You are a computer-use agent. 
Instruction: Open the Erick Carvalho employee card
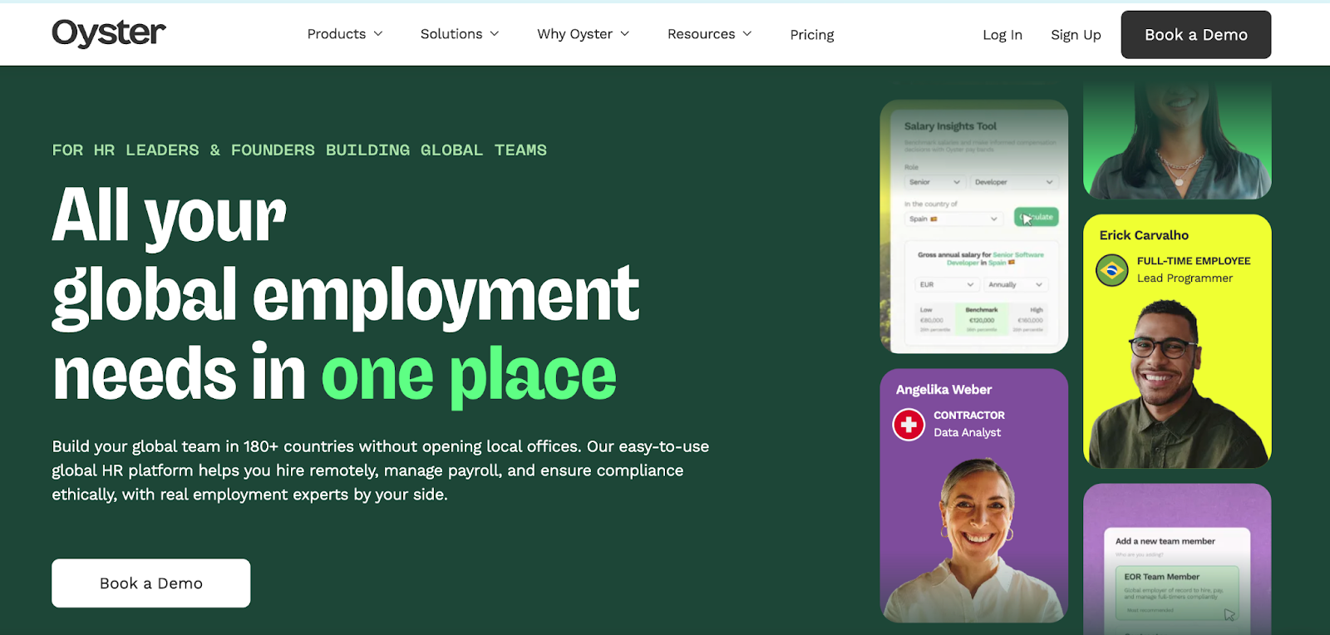[1177, 341]
